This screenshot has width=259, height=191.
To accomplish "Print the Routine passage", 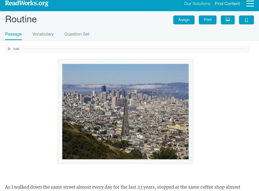I will pos(208,20).
